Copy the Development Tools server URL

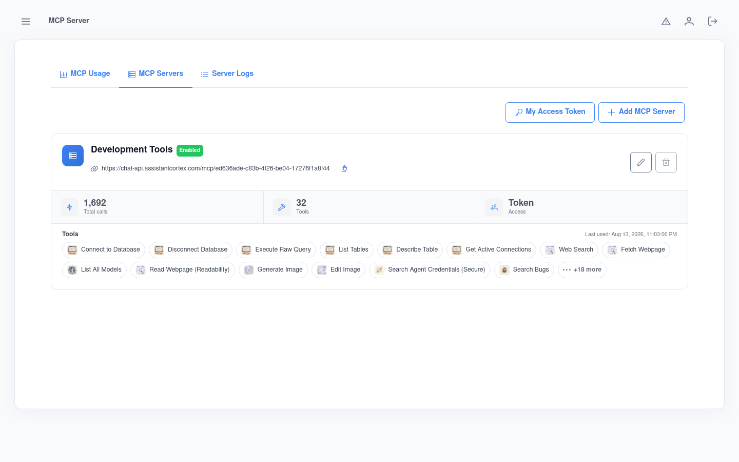[344, 168]
